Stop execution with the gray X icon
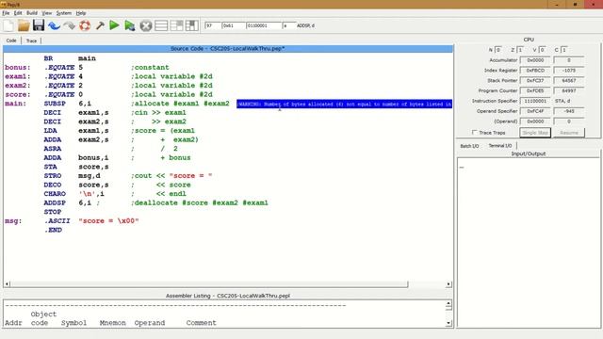Viewport: 603px width, 339px height. coord(146,25)
